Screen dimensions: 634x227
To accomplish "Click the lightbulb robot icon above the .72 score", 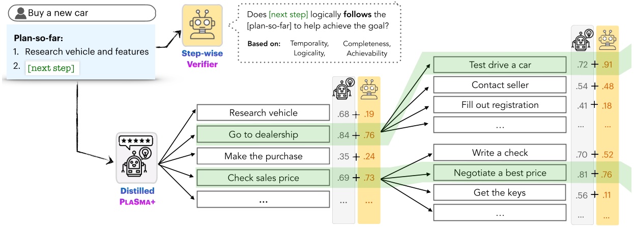I will pyautogui.click(x=582, y=39).
